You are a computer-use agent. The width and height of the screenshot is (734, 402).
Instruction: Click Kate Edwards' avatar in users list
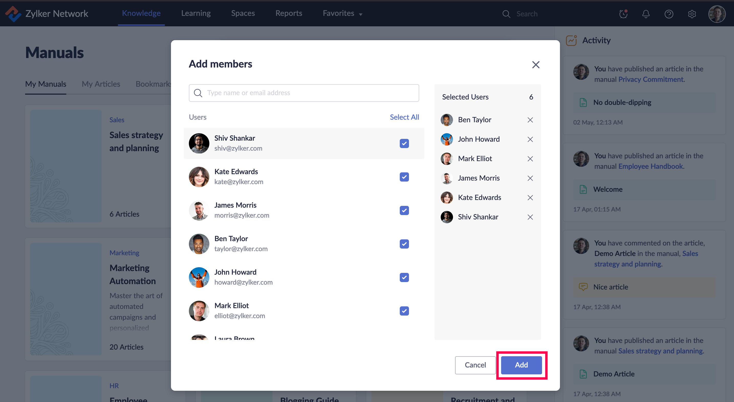coord(199,177)
